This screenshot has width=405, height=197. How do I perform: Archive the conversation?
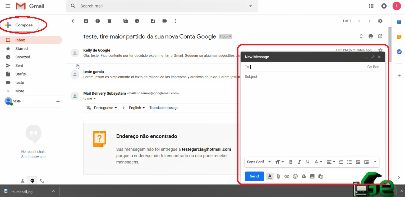coord(86,21)
